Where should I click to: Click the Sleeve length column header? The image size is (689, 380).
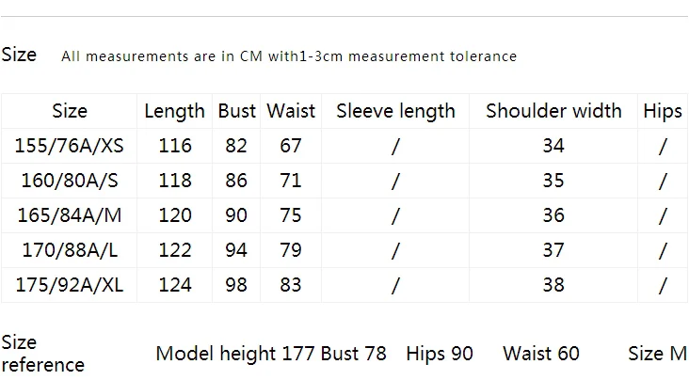(x=395, y=111)
